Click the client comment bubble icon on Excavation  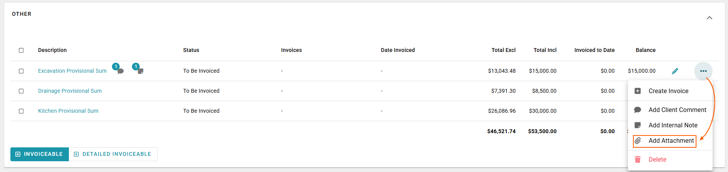coord(120,71)
